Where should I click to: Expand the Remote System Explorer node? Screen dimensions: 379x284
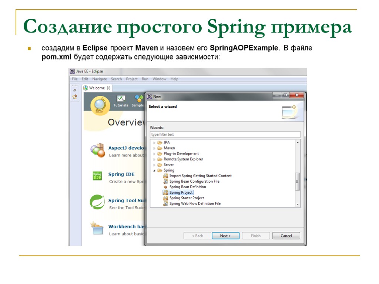point(154,159)
